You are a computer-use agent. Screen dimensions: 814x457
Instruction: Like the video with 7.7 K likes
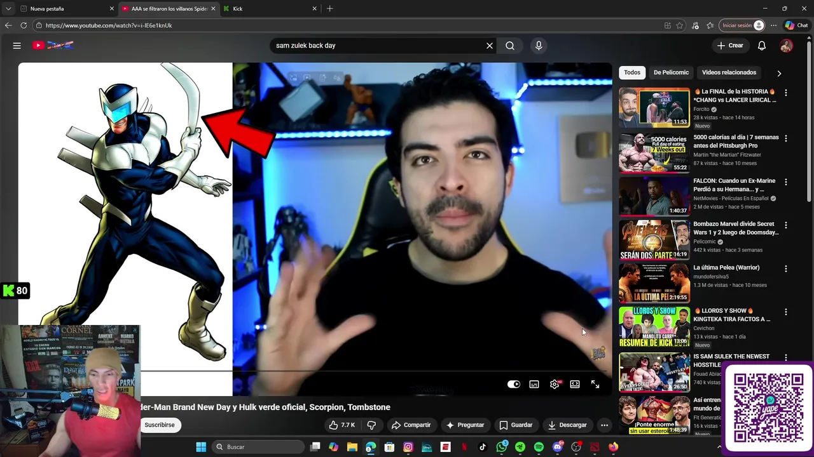pyautogui.click(x=342, y=425)
